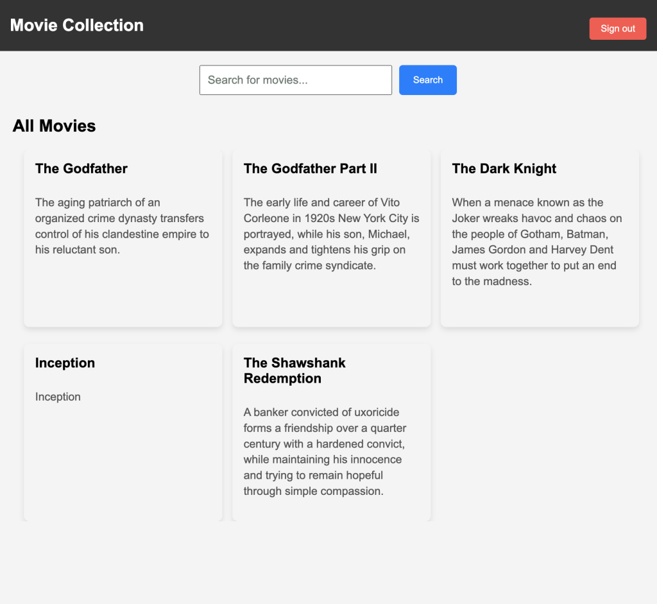Screen dimensions: 657x604
Task: Select the Movie Collection header title
Action: pos(76,25)
